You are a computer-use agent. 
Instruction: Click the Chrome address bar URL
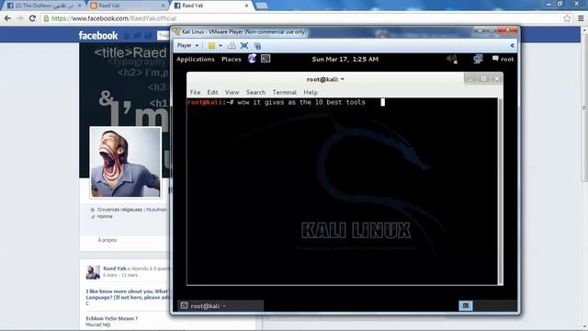tap(114, 18)
